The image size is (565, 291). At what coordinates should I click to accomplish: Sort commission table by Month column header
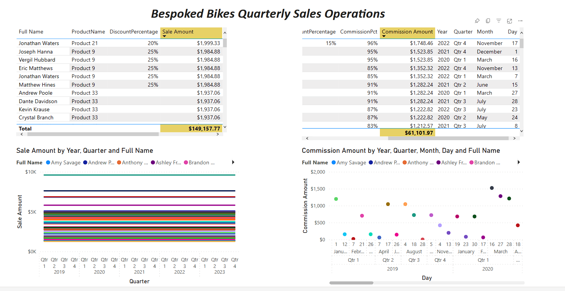click(x=485, y=32)
